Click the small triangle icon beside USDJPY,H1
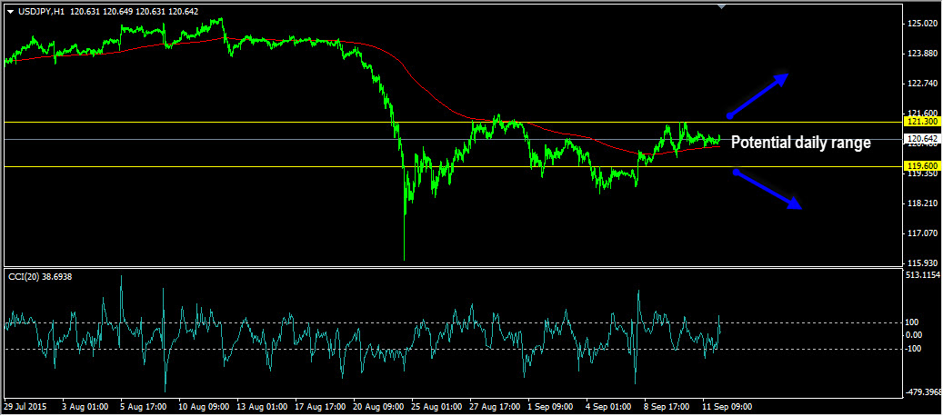Image resolution: width=943 pixels, height=416 pixels. pyautogui.click(x=10, y=12)
